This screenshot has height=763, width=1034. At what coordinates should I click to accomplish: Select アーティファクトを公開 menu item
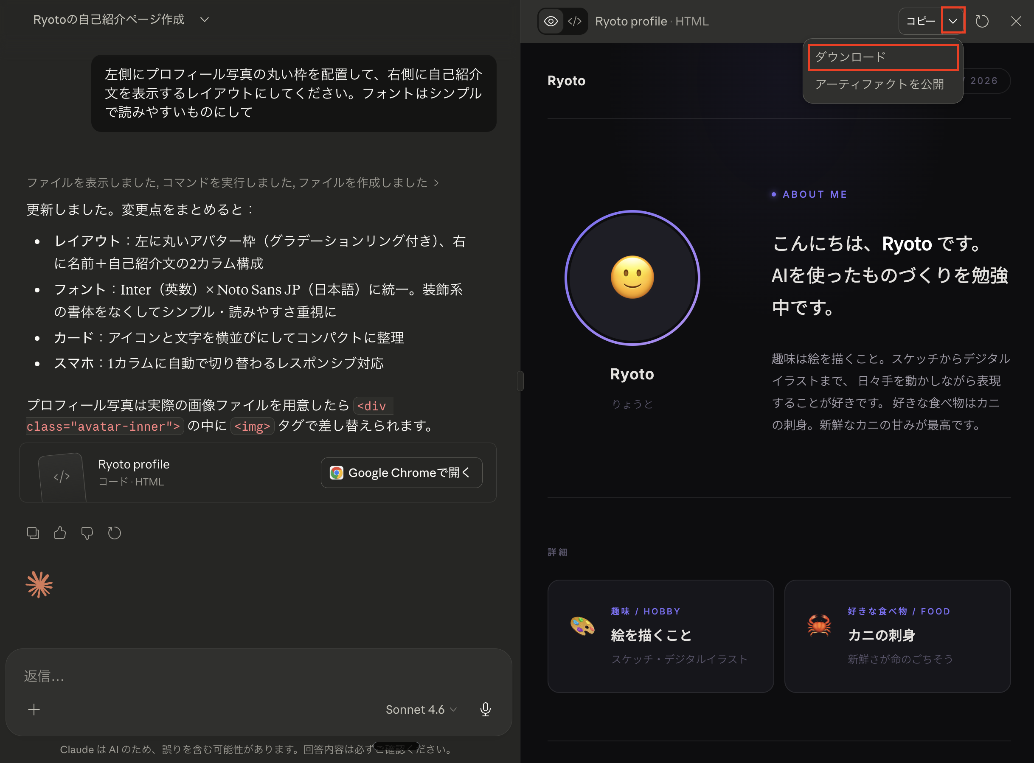point(879,84)
